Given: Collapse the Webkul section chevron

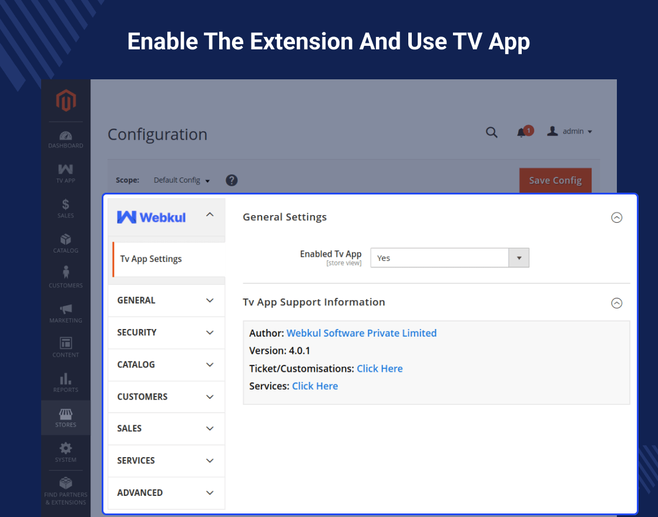Looking at the screenshot, I should (210, 215).
